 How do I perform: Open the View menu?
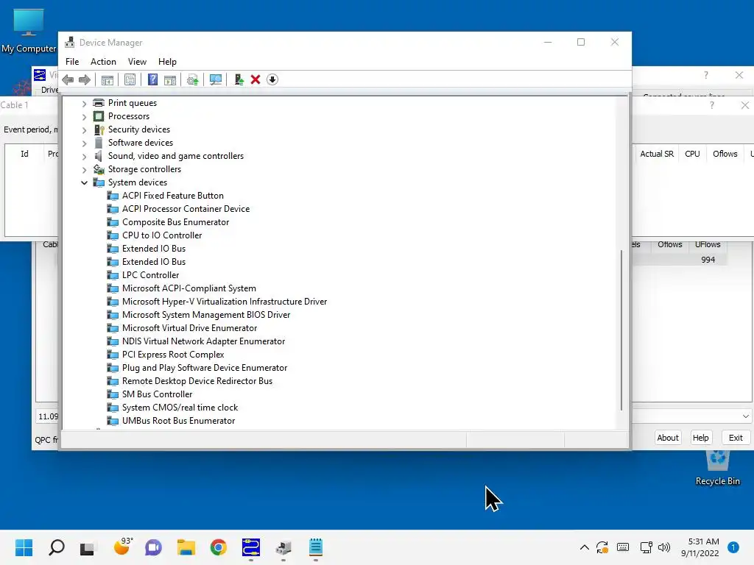[x=137, y=62]
